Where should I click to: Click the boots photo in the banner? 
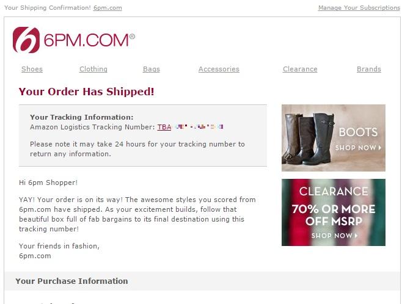309,140
